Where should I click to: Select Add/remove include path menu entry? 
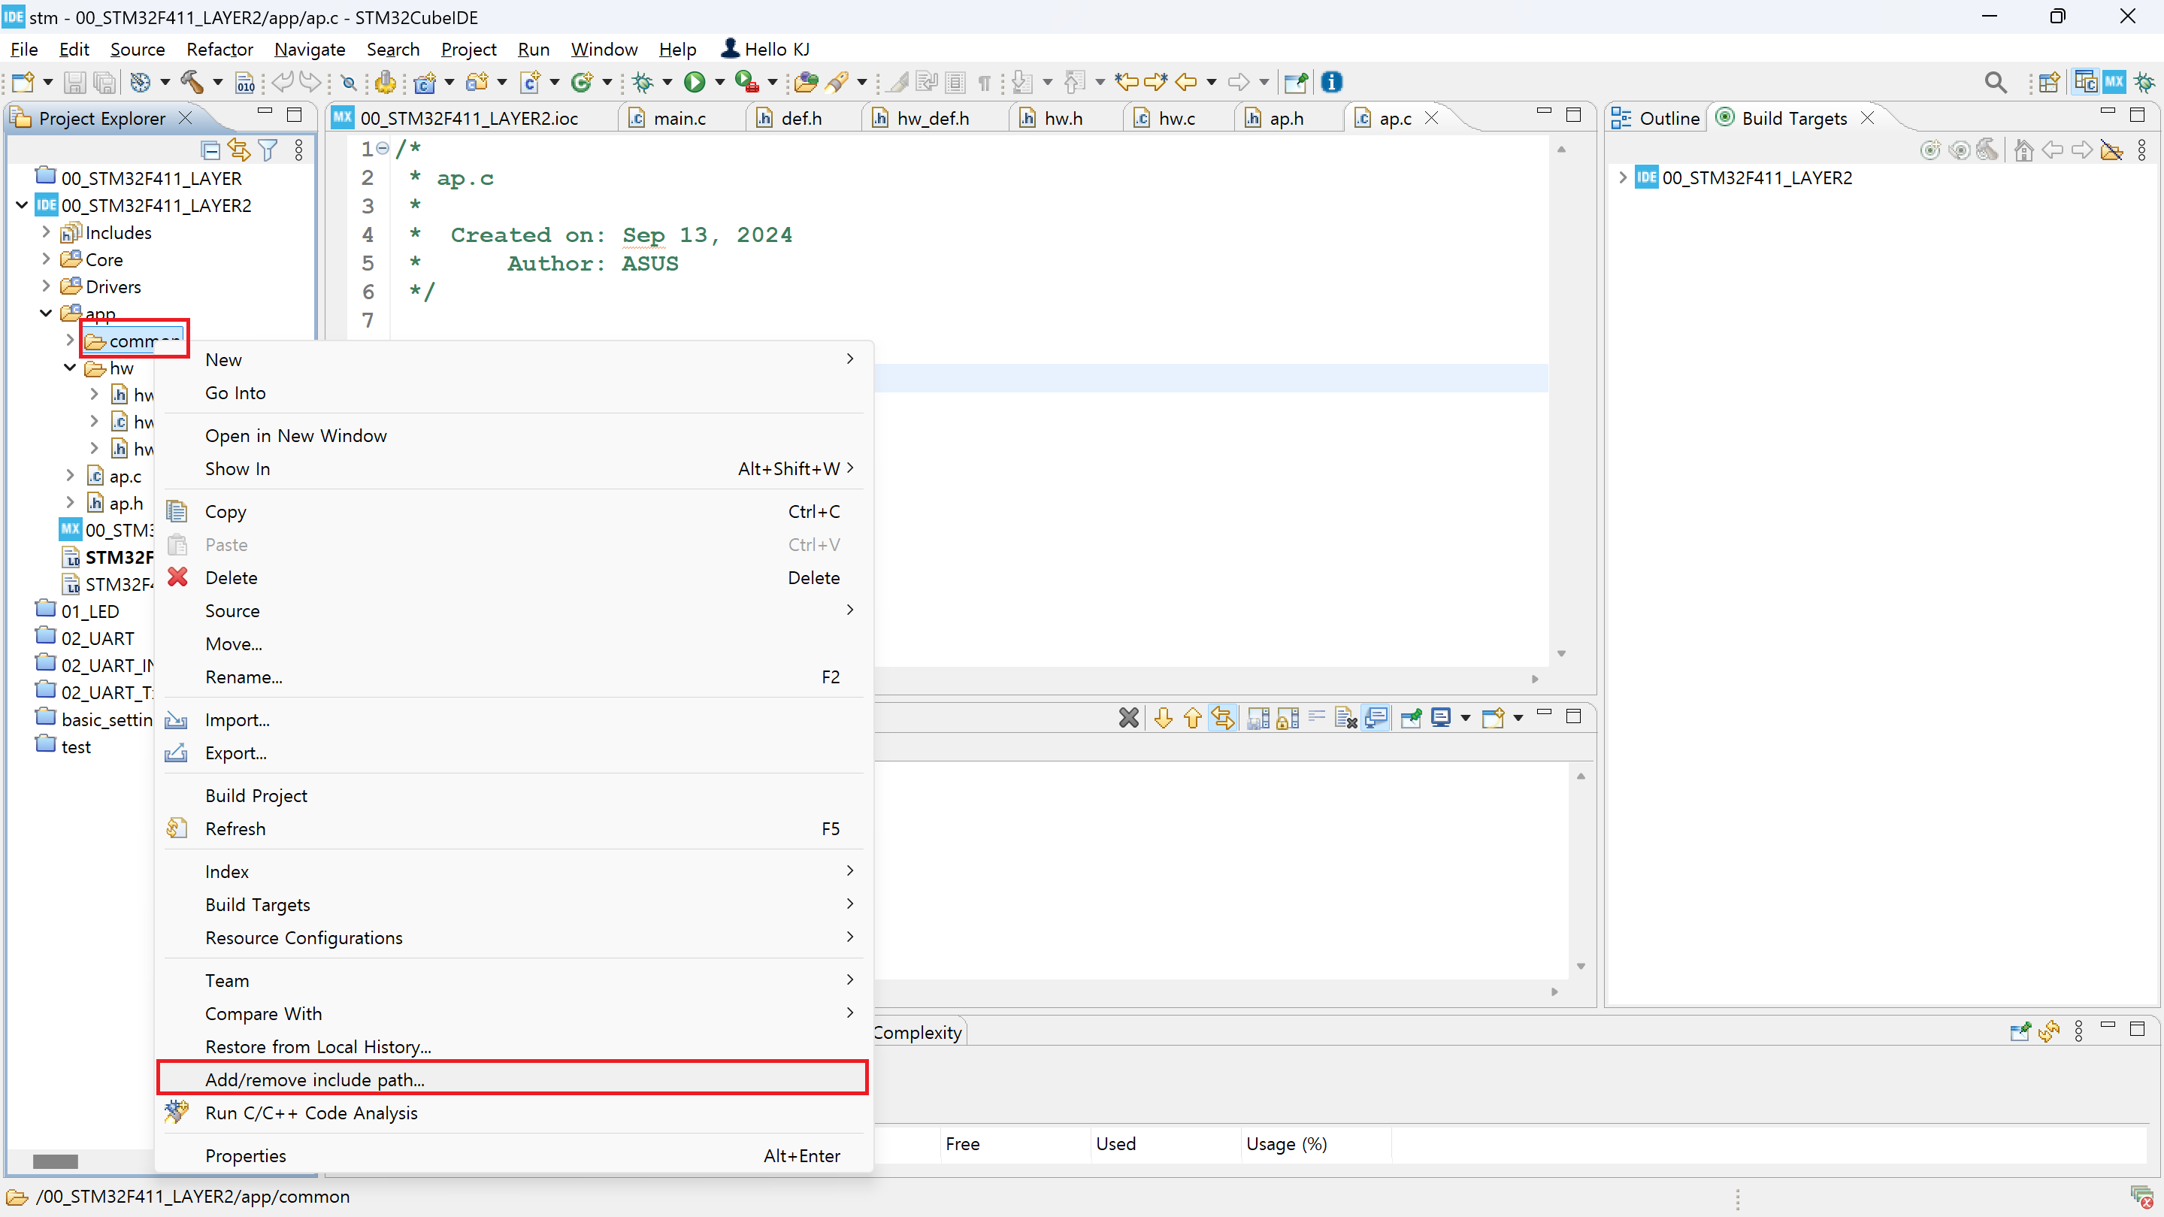[x=315, y=1079]
